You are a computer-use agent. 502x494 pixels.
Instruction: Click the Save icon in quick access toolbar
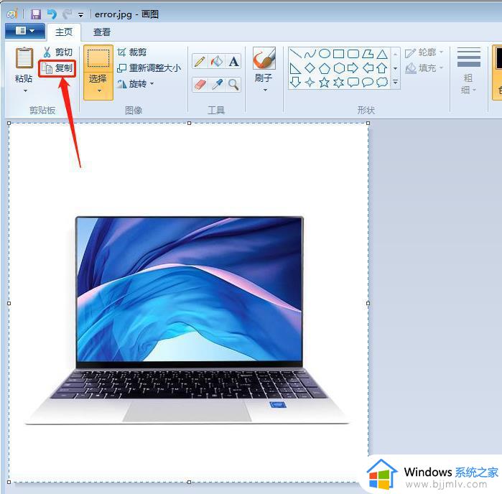point(36,14)
